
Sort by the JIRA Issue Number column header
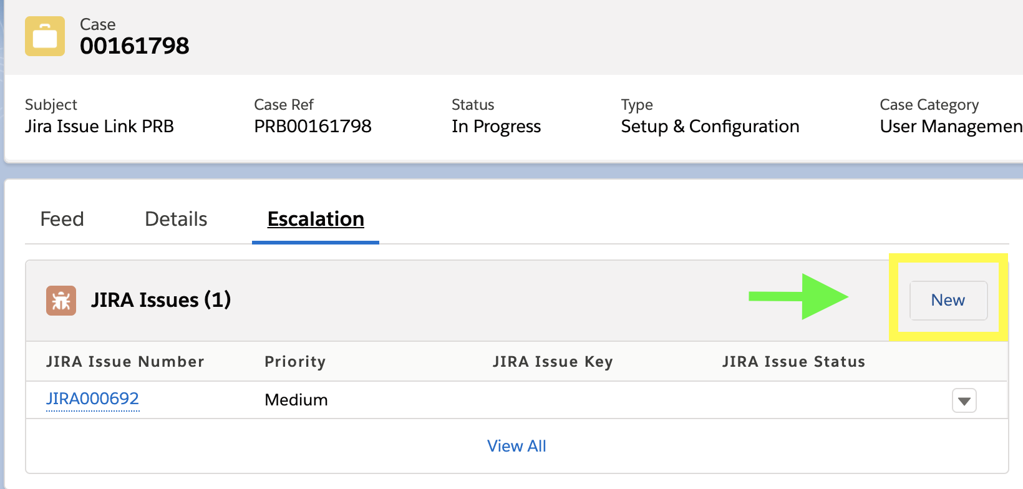coord(125,362)
